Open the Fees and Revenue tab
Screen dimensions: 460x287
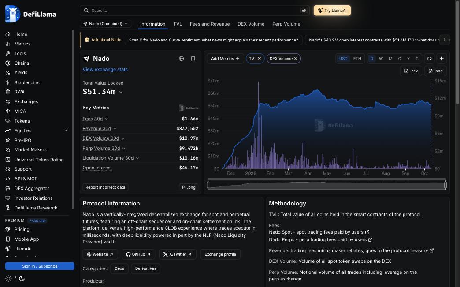point(210,24)
